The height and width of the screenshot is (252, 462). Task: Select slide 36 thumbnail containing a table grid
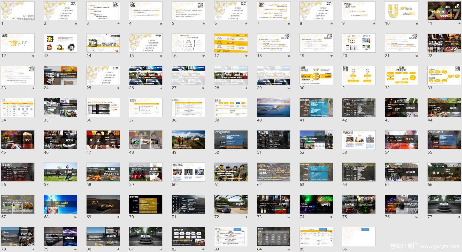click(103, 108)
